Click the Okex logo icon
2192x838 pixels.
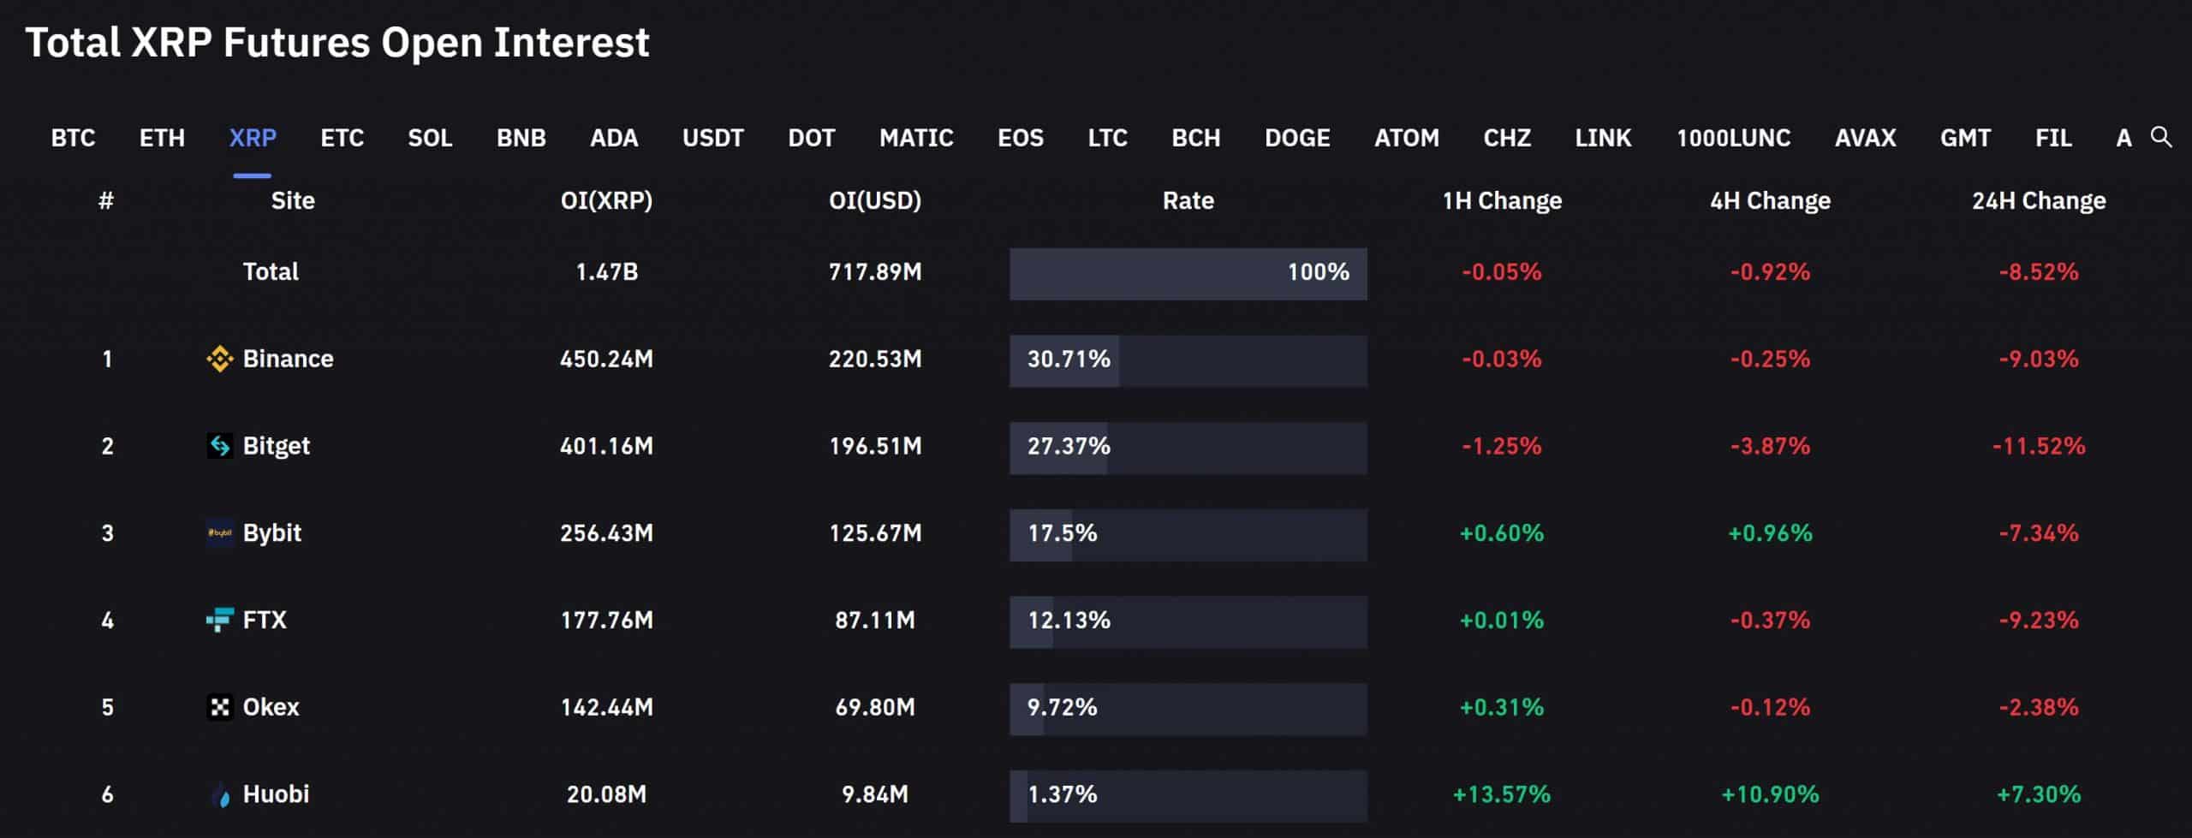pos(220,707)
